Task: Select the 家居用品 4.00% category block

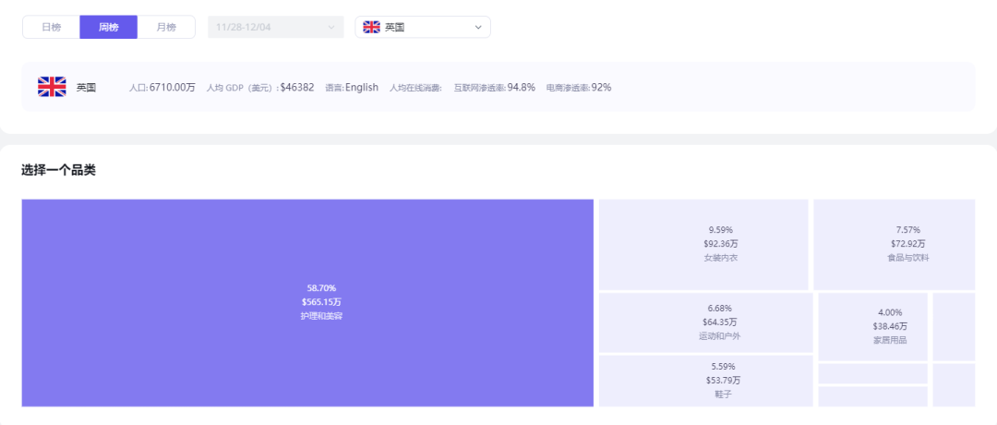Action: coord(873,327)
